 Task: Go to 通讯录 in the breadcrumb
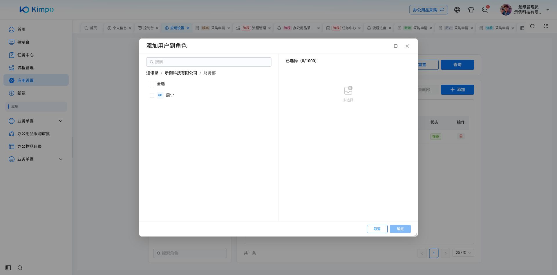click(x=152, y=73)
